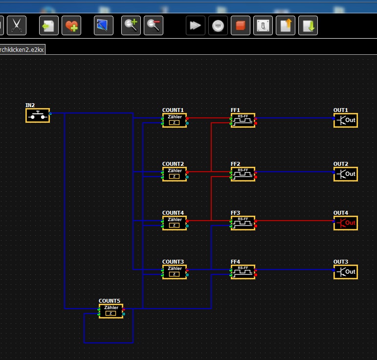Click the scissors cut icon
The image size is (377, 360).
click(17, 25)
